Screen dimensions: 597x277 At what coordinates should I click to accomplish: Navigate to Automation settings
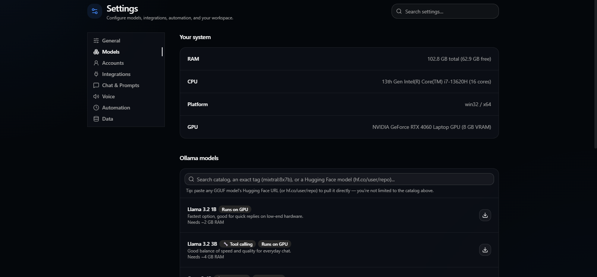click(x=126, y=108)
